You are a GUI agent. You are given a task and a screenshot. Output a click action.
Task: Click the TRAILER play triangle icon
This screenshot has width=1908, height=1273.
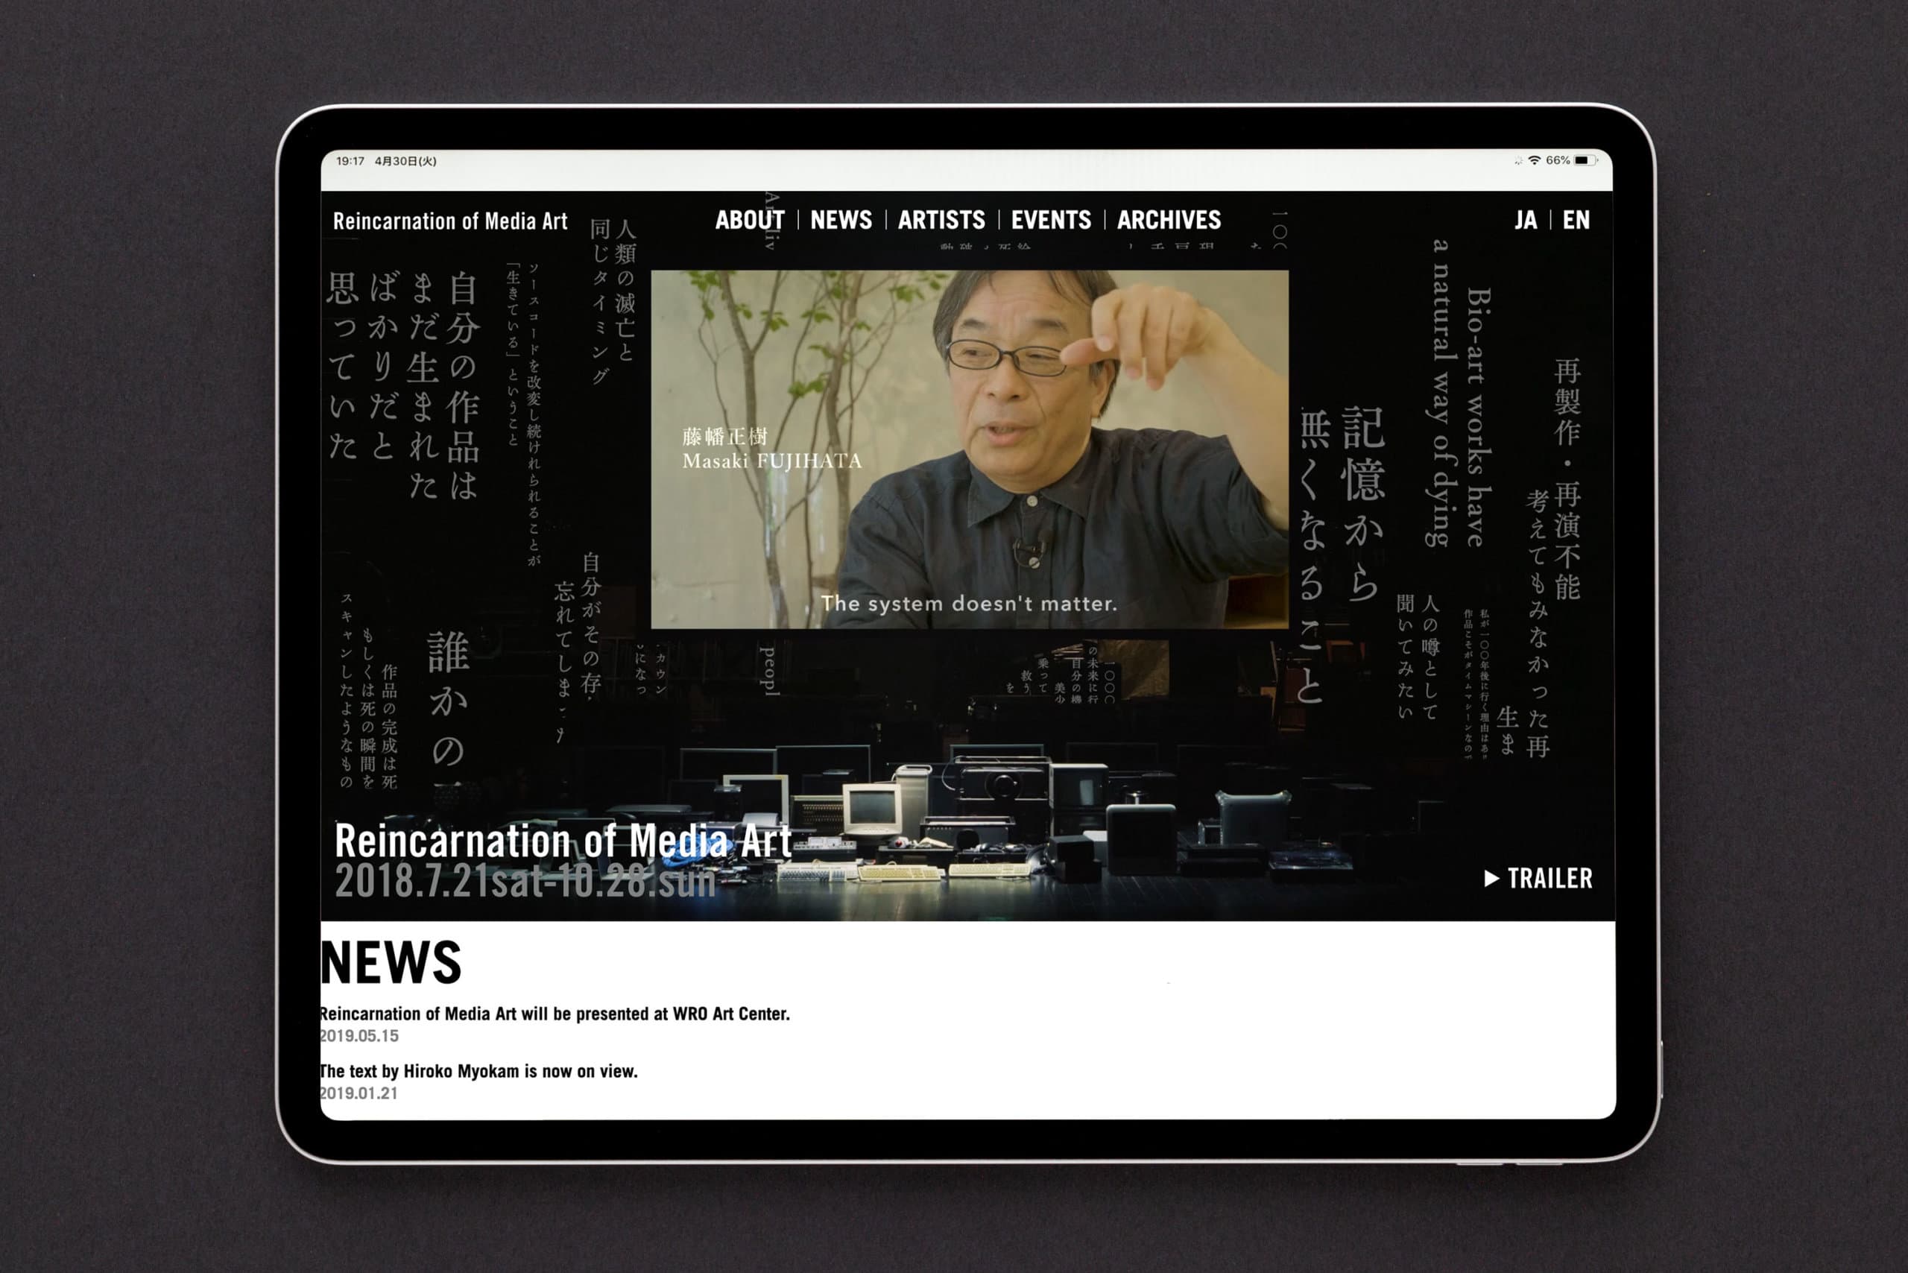[x=1491, y=879]
